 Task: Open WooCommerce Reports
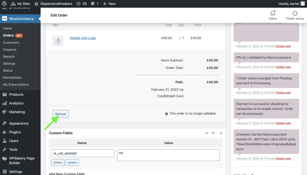pos(9,56)
